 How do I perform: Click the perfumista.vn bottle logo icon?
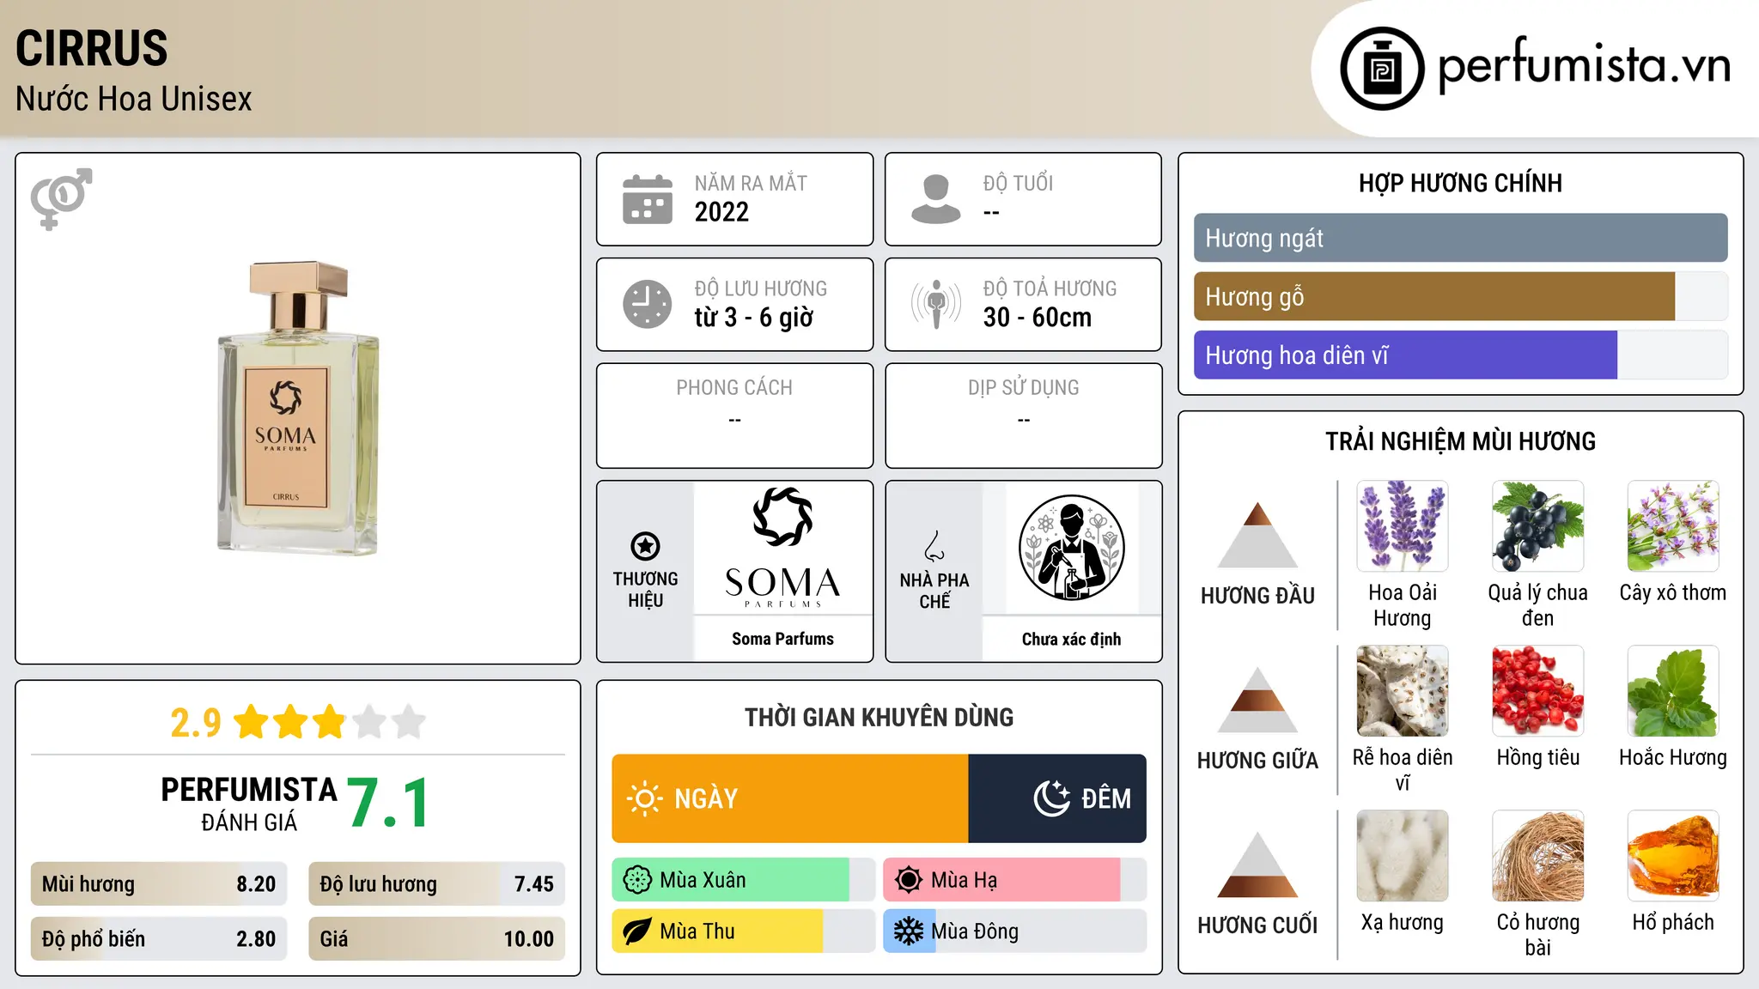1382,69
